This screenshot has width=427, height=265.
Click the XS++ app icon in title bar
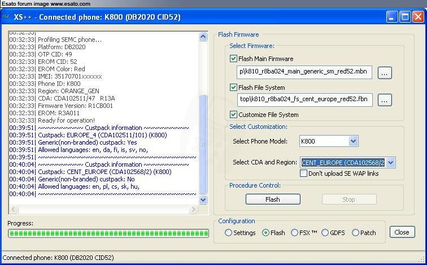tap(6, 17)
